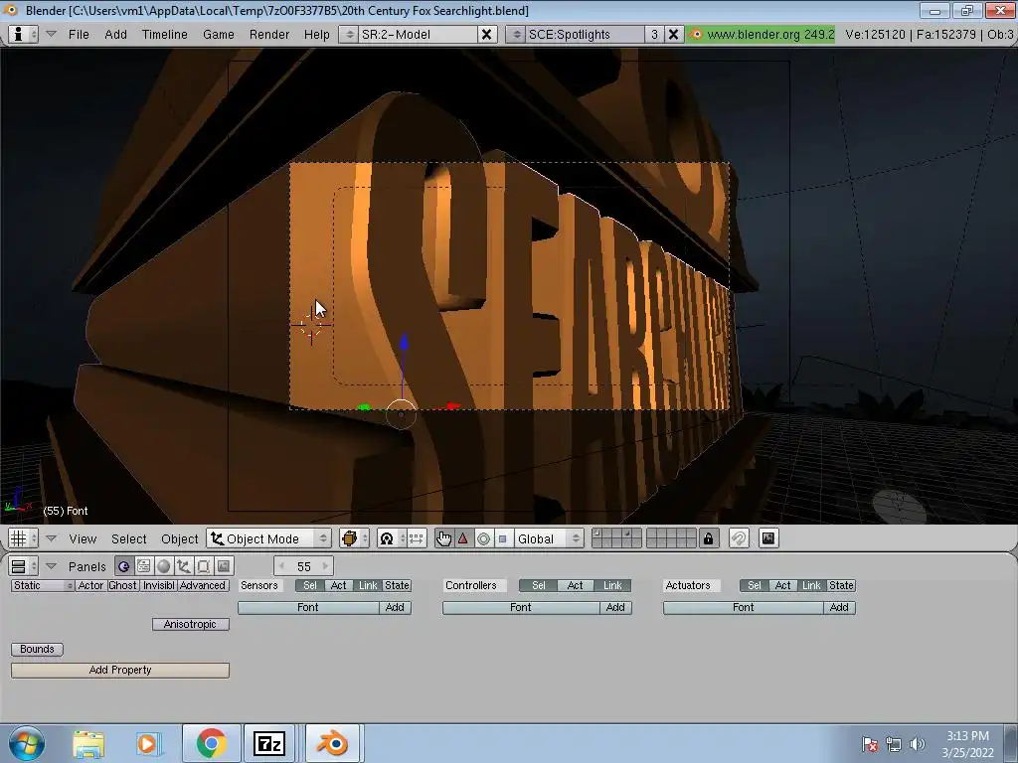Open Windows Explorer folder on taskbar
Image resolution: width=1018 pixels, height=763 pixels.
pos(88,744)
